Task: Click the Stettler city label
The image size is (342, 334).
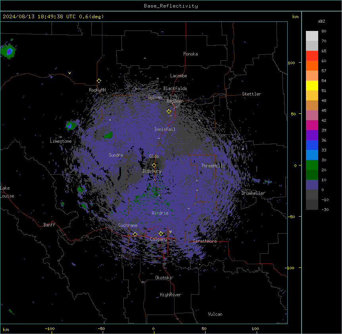Action: (252, 94)
